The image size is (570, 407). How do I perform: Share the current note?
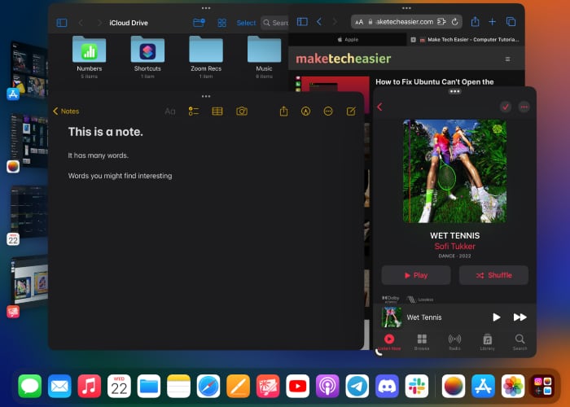point(283,111)
